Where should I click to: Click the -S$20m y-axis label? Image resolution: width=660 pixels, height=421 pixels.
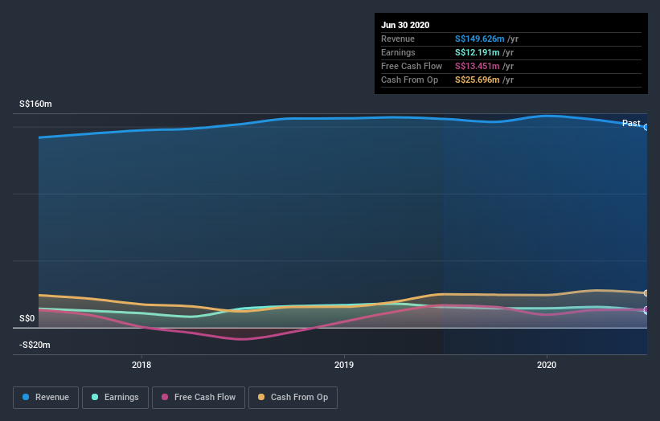coord(35,345)
